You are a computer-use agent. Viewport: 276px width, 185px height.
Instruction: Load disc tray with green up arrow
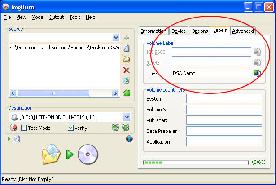coord(115,128)
